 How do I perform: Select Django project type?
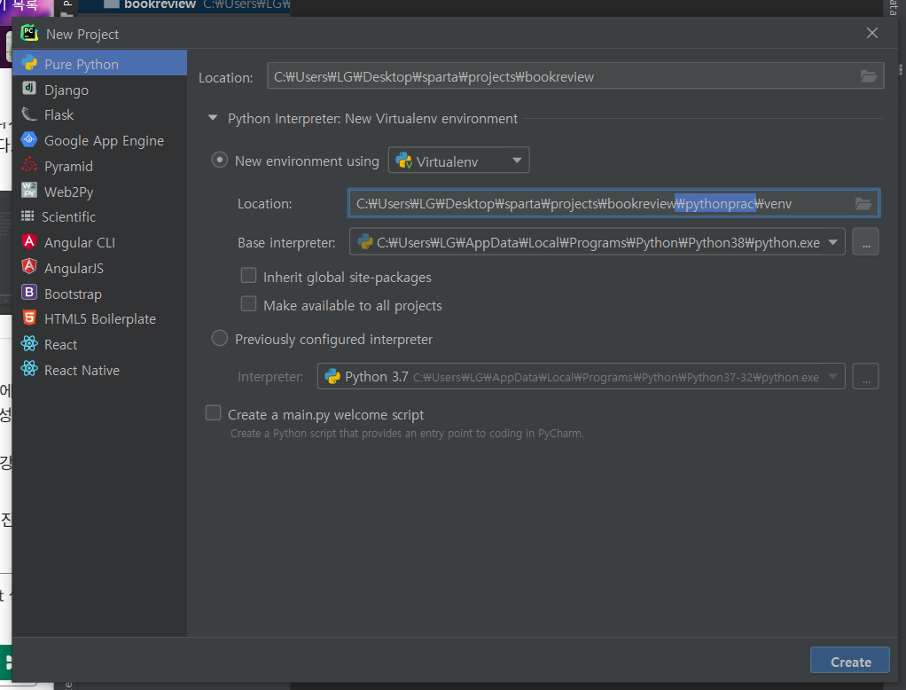[99, 90]
